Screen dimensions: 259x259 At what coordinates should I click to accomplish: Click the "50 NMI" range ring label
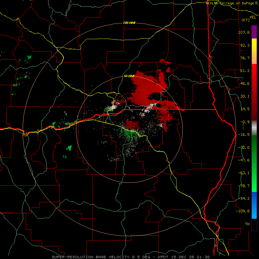pyautogui.click(x=129, y=76)
